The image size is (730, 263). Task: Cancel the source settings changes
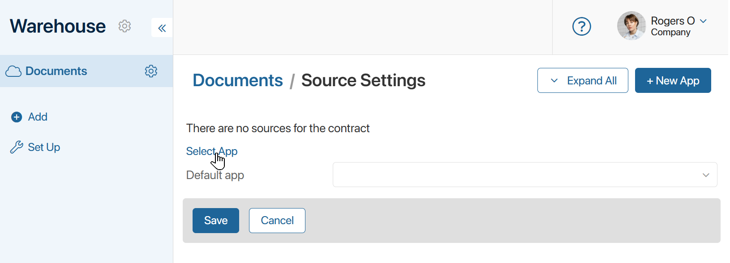click(277, 220)
